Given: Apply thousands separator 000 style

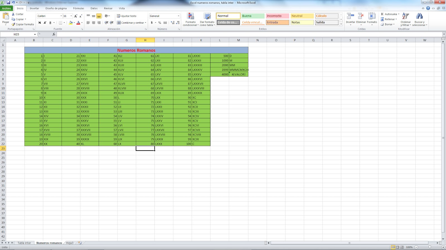Looking at the screenshot, I should coord(165,23).
